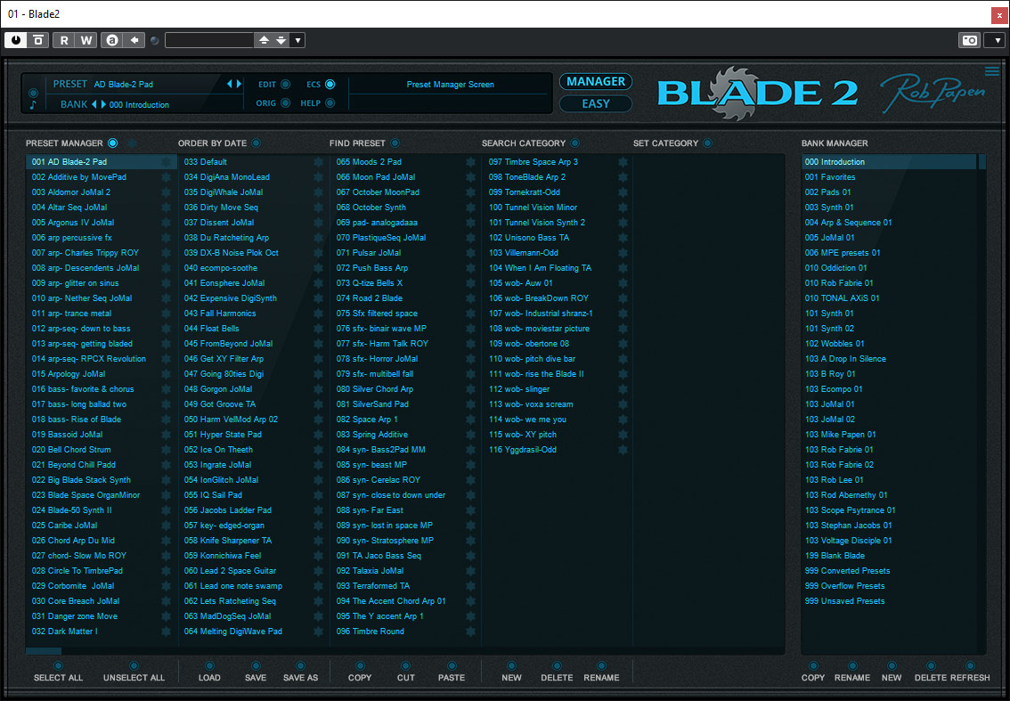
Task: Click the REFRESH button under Bank Manager
Action: (x=969, y=677)
